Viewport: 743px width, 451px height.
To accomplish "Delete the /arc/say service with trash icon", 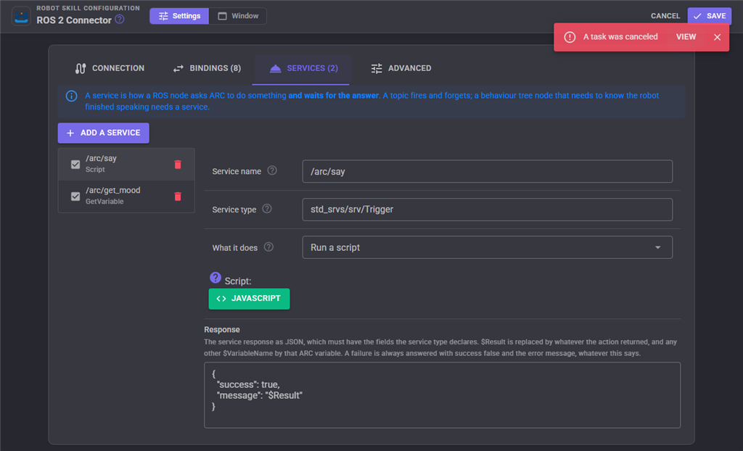I will click(178, 165).
